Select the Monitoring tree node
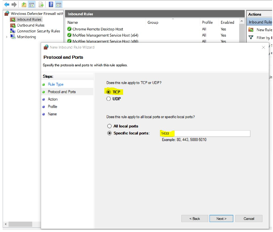 (x=26, y=37)
